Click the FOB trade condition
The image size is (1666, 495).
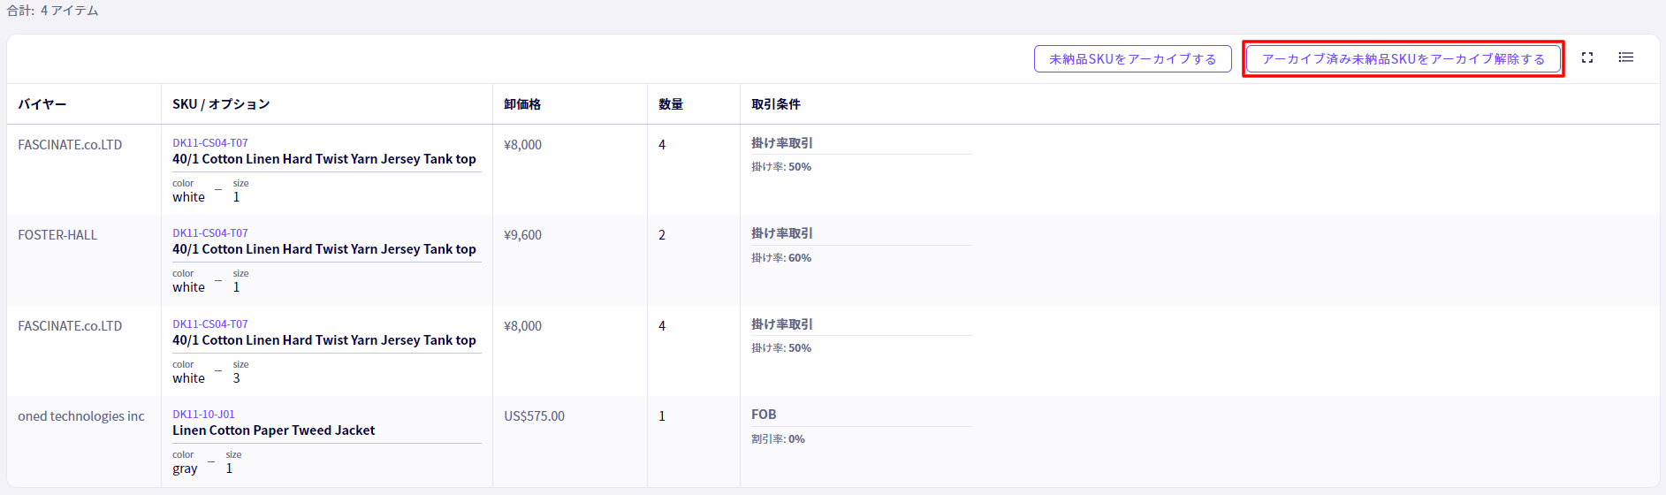click(764, 415)
